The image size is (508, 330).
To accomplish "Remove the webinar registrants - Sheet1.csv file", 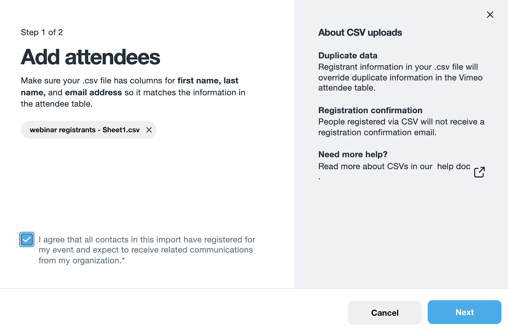I will coord(149,130).
